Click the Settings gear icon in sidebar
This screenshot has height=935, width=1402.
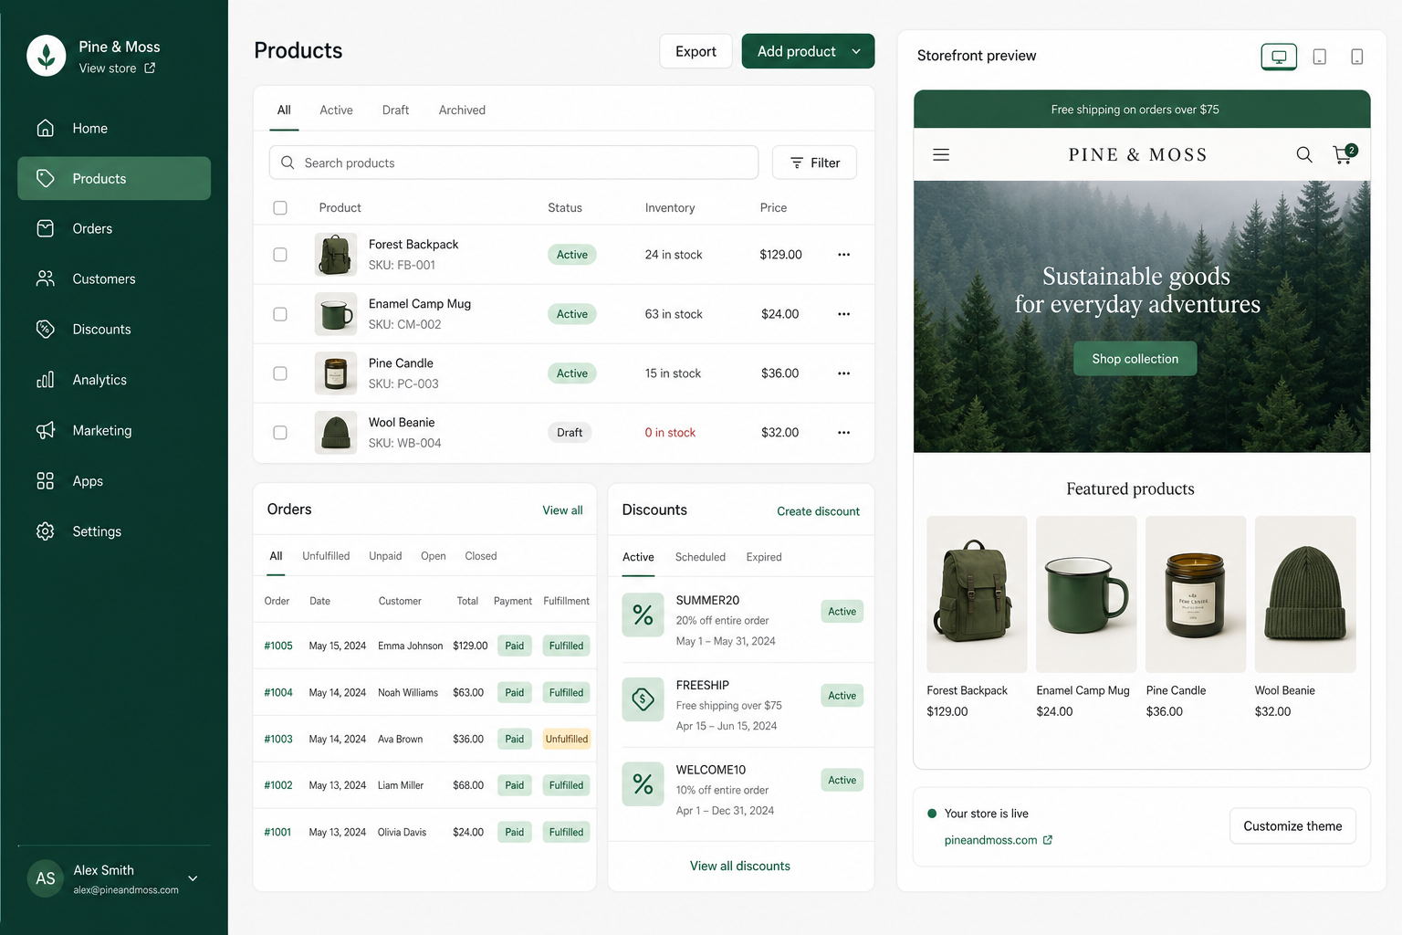point(46,531)
